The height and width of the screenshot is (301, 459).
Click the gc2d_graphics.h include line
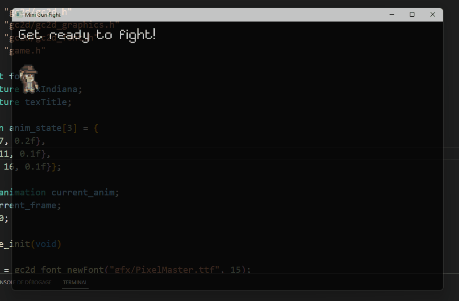pos(62,24)
